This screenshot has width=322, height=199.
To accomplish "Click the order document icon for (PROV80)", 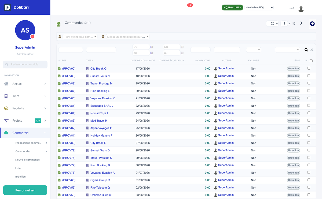I will coord(60,143).
